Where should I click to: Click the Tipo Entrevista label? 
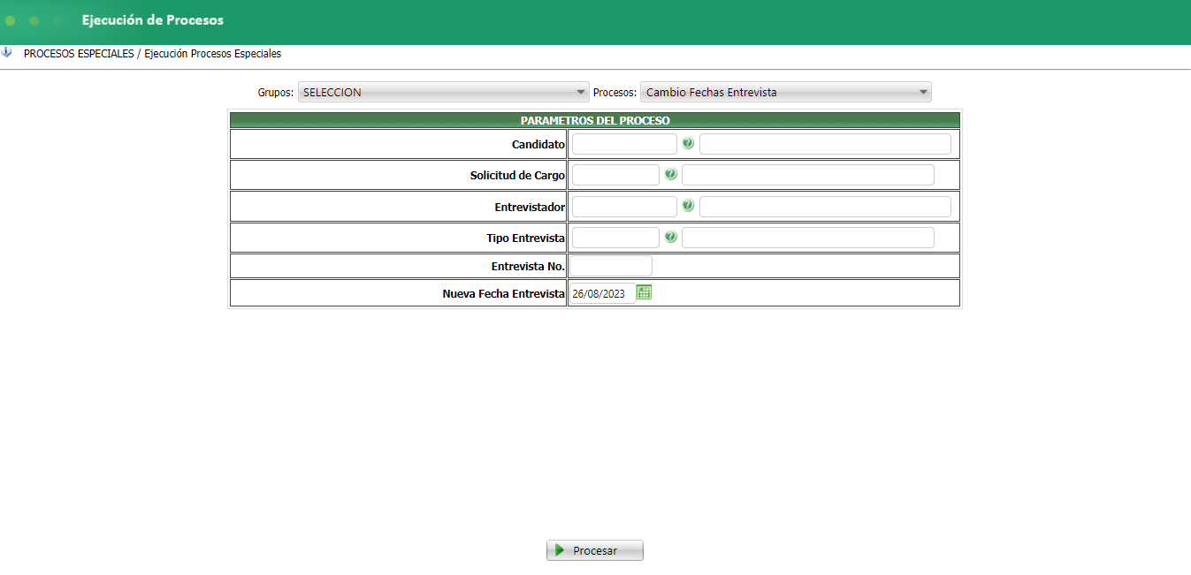tap(525, 238)
